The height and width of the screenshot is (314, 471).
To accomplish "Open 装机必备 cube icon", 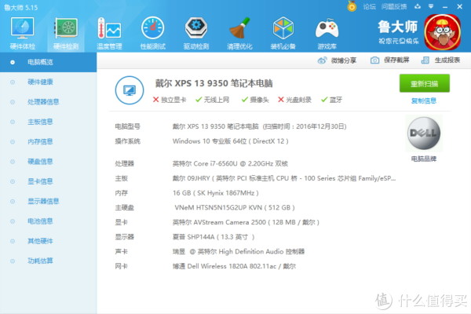I will click(283, 28).
